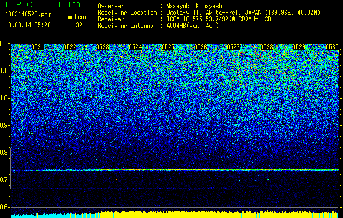Click the 'Receiving Location' label
Screen dimensions: 343x218
point(127,13)
